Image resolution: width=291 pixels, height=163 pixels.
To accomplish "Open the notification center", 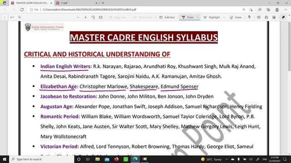I will point(285,159).
